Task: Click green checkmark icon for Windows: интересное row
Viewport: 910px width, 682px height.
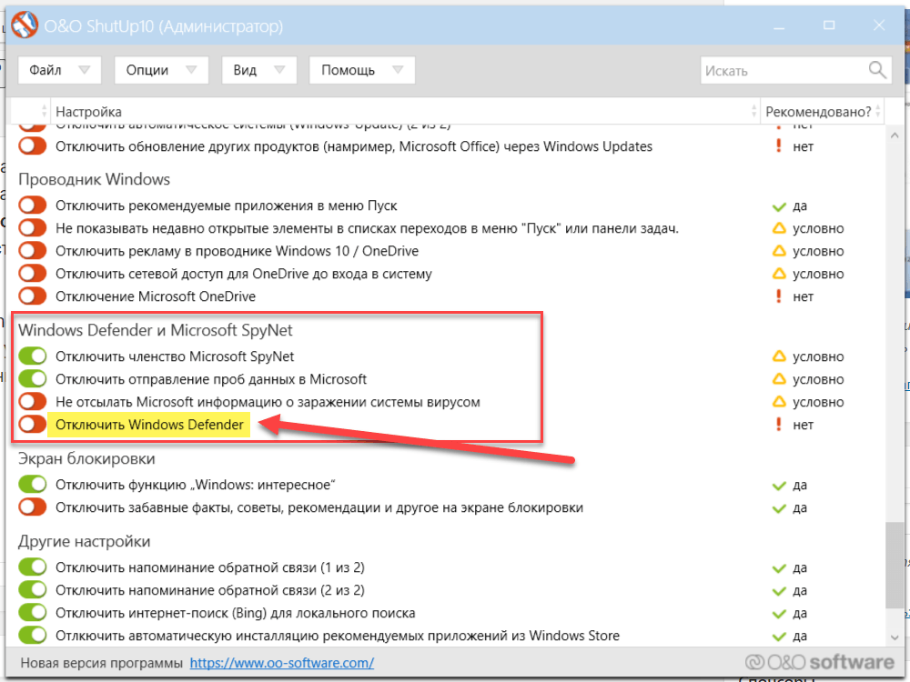Action: click(779, 486)
